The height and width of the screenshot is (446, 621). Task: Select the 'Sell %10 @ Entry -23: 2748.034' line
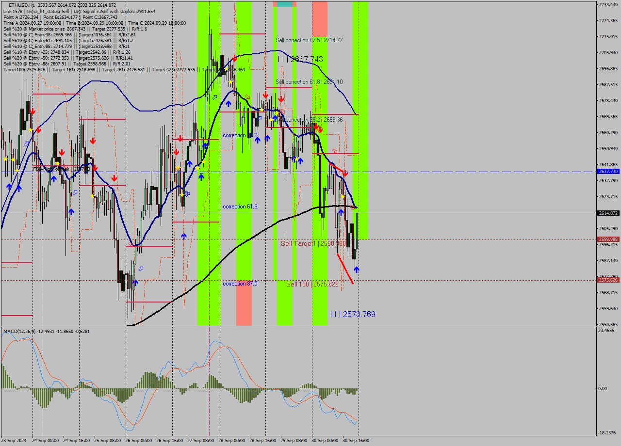click(x=67, y=52)
